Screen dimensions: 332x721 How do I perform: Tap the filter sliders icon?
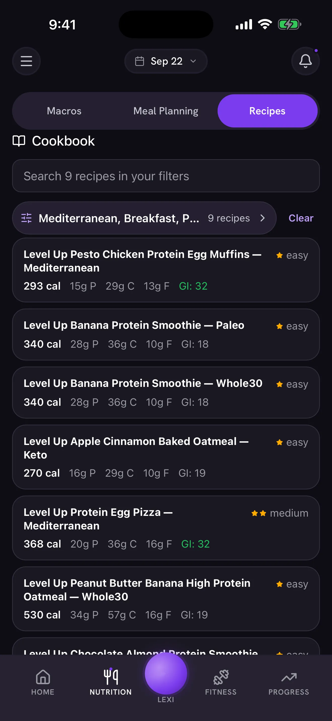[27, 218]
